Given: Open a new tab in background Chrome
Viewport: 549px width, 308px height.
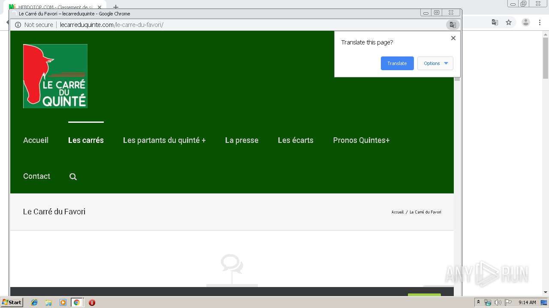Looking at the screenshot, I should tap(115, 7).
